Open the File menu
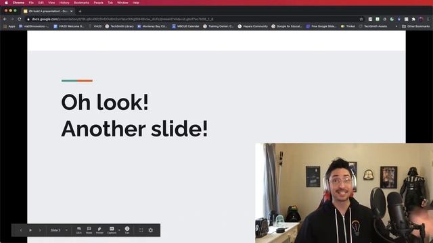The height and width of the screenshot is (243, 433). point(31,3)
